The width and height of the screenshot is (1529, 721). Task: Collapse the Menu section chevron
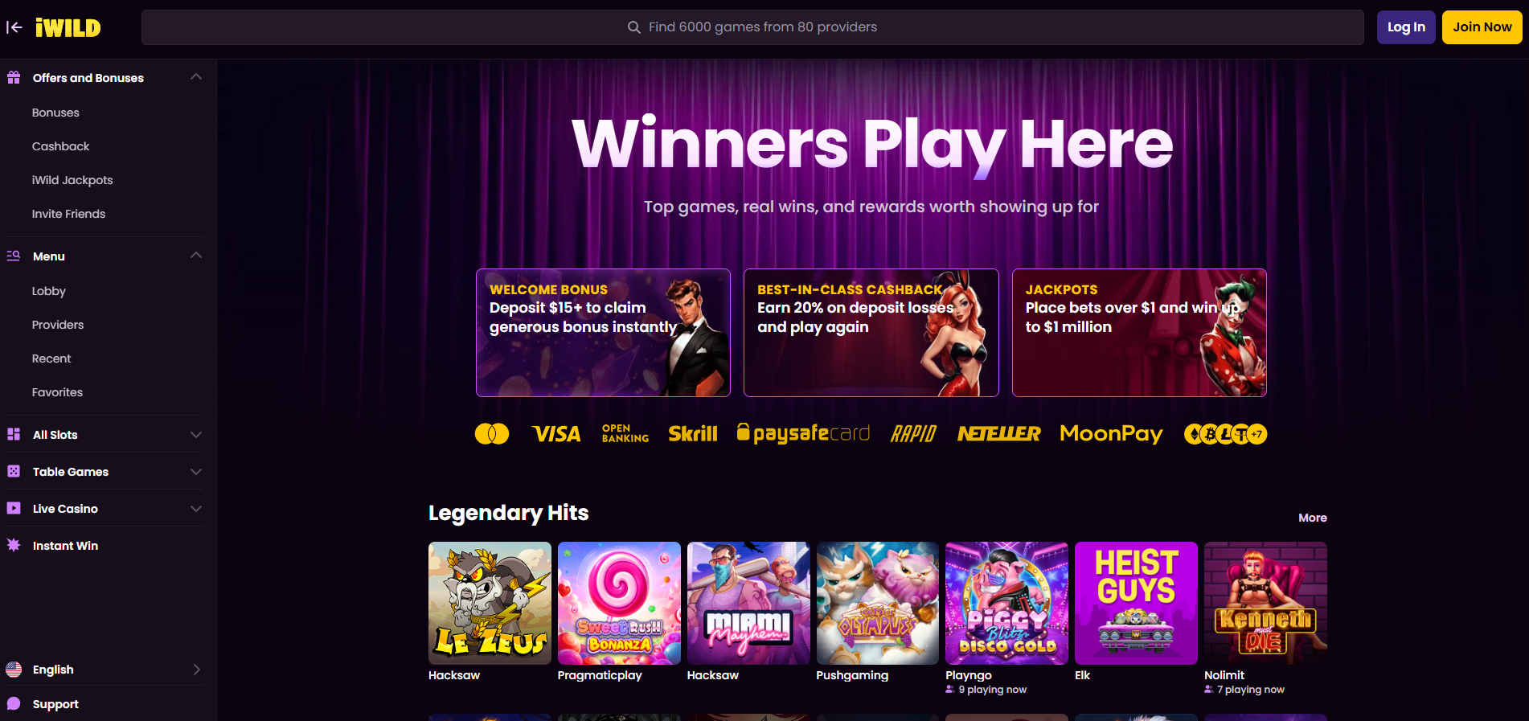coord(196,256)
